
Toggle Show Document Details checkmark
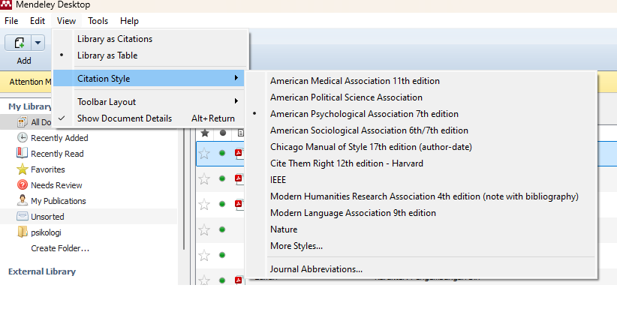(x=124, y=118)
